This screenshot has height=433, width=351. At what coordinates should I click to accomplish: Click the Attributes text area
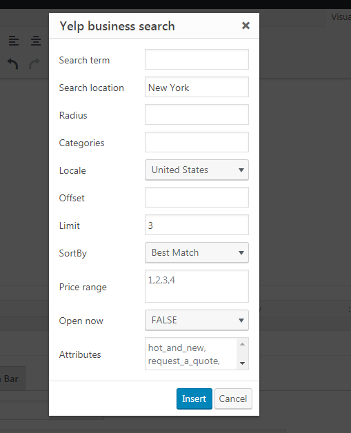pyautogui.click(x=191, y=354)
